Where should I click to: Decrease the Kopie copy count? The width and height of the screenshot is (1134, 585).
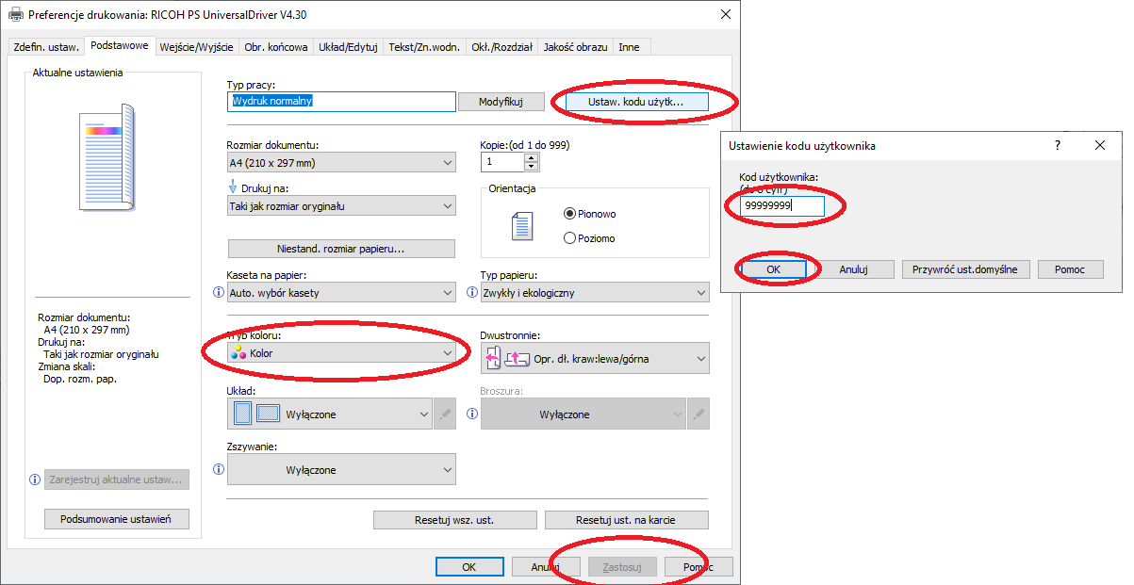click(x=532, y=167)
